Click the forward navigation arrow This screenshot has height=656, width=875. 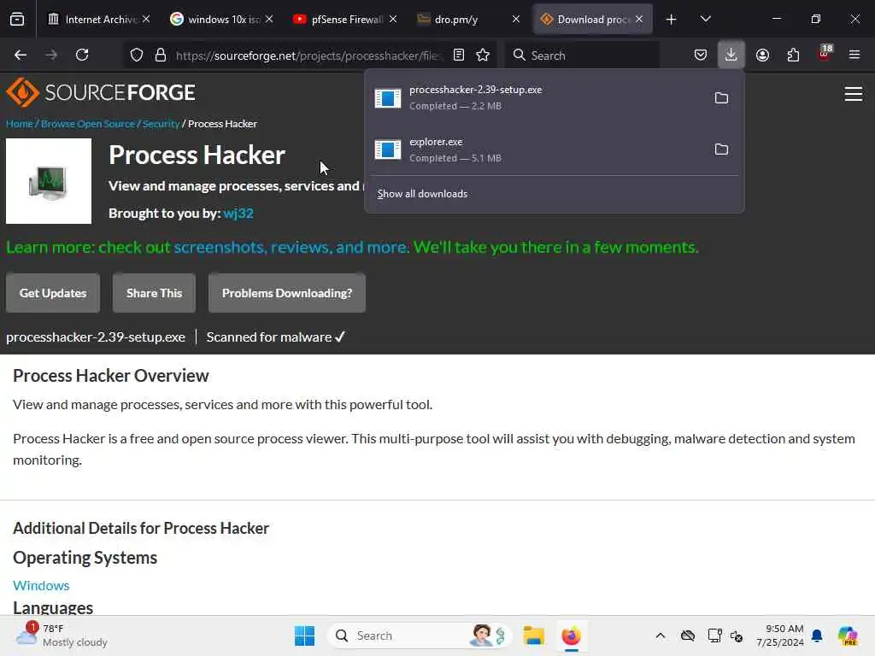pyautogui.click(x=51, y=55)
